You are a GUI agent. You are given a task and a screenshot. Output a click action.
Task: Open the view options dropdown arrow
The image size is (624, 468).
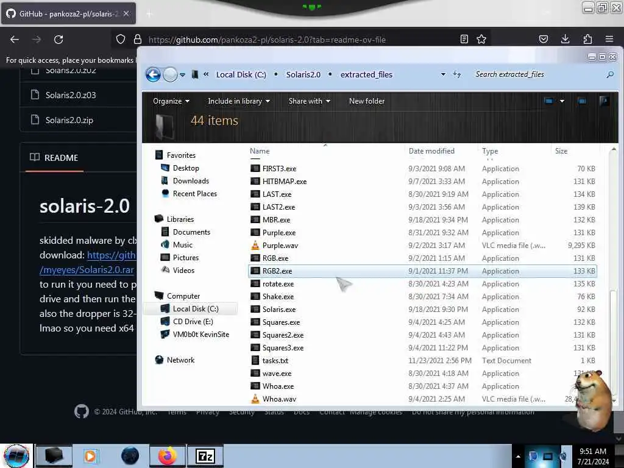pos(562,101)
